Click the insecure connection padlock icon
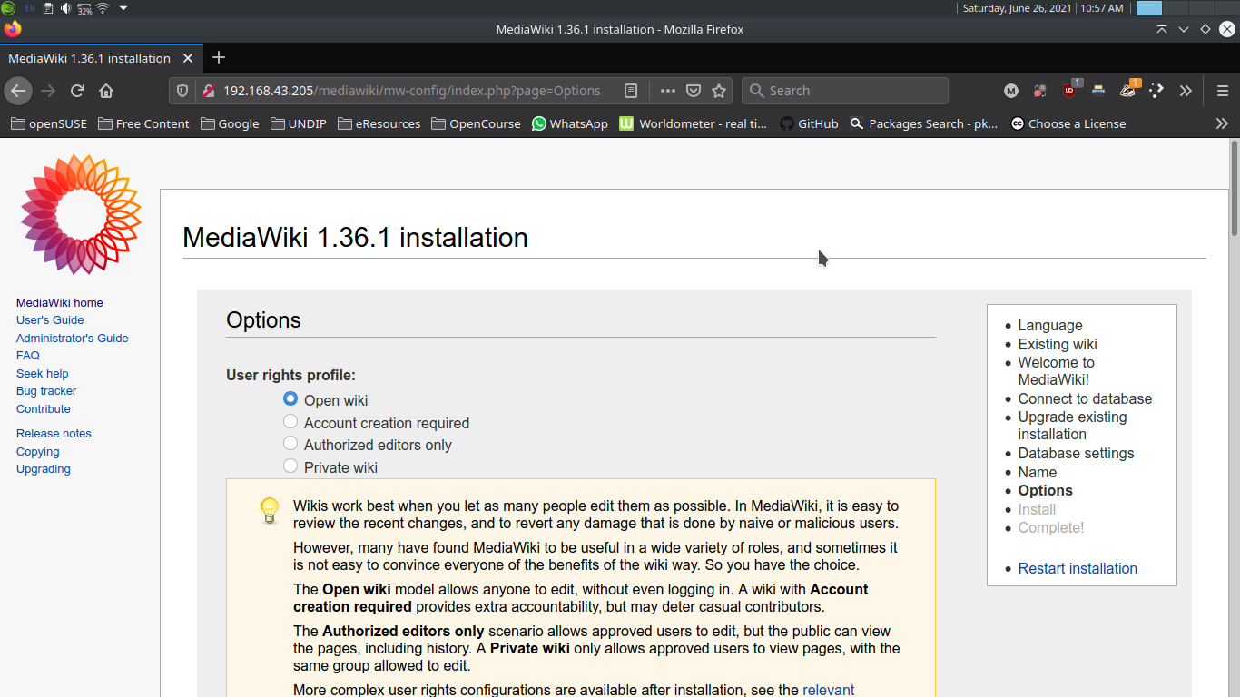Viewport: 1240px width, 697px height. coord(208,91)
